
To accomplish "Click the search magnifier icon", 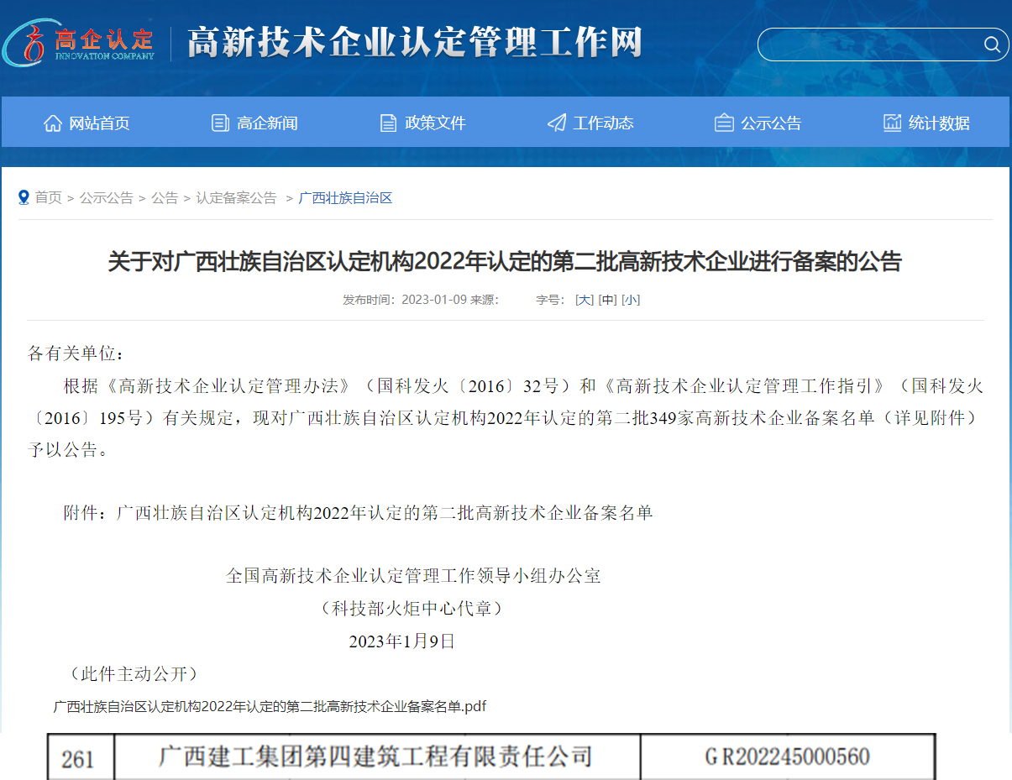I will point(991,44).
